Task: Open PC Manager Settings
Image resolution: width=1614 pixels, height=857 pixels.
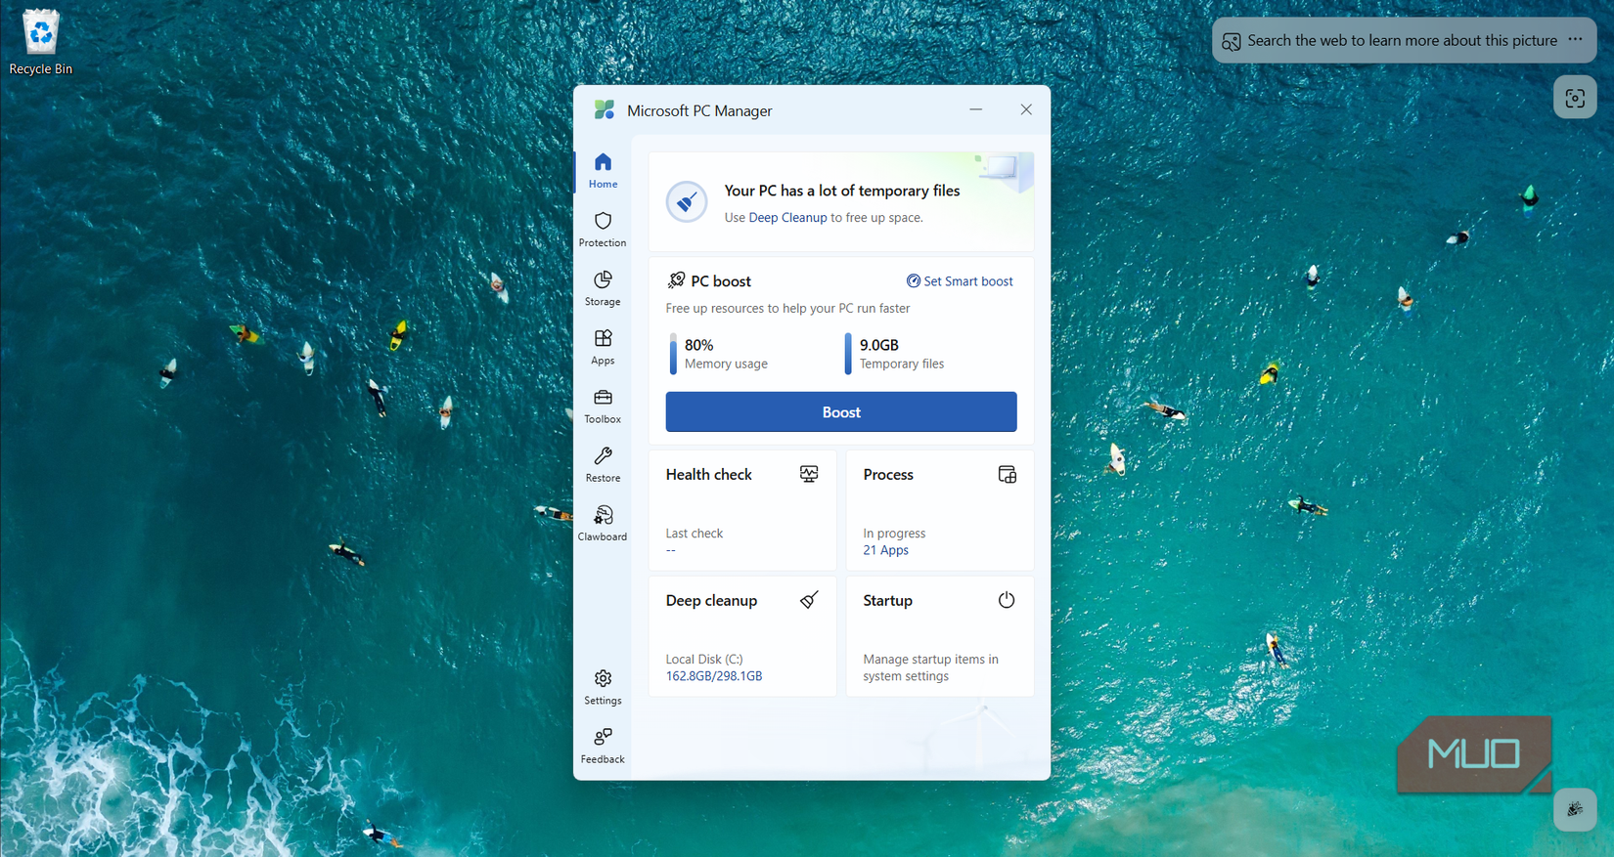Action: point(603,687)
